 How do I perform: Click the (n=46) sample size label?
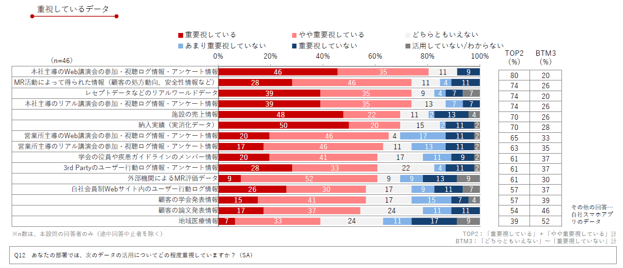pyautogui.click(x=62, y=61)
